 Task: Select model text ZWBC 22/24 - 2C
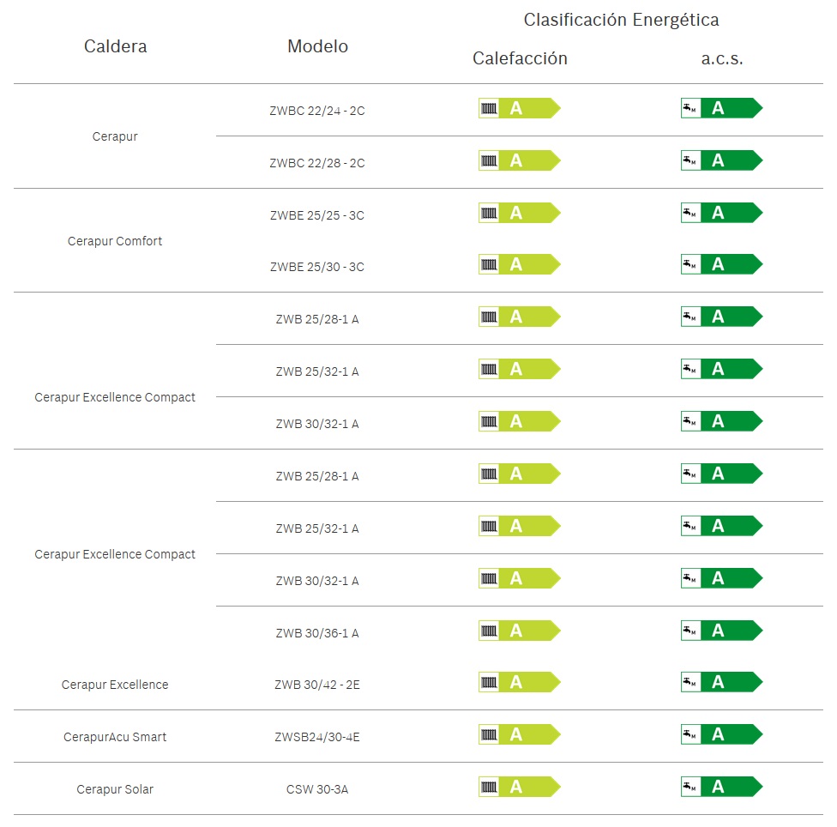[317, 111]
